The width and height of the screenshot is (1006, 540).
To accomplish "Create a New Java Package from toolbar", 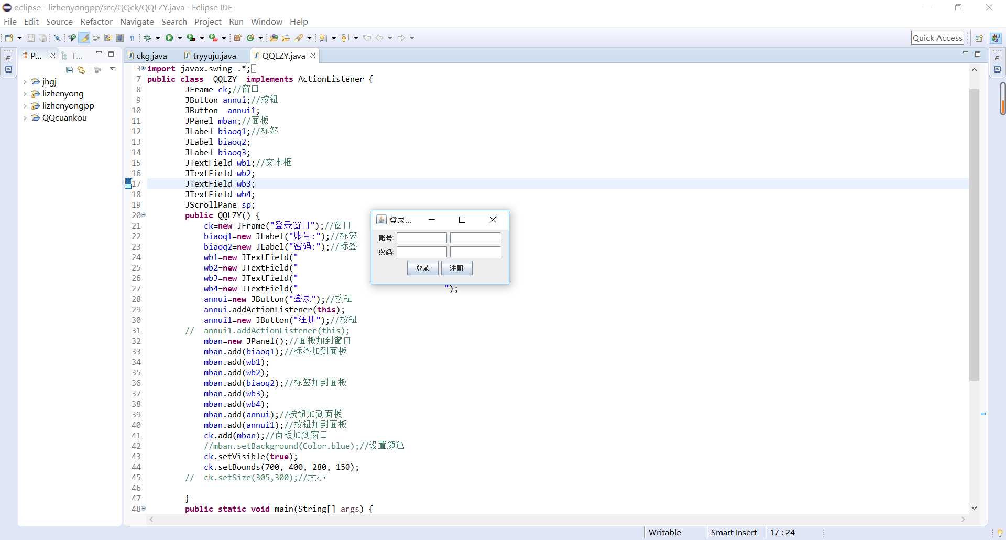I will pos(237,38).
